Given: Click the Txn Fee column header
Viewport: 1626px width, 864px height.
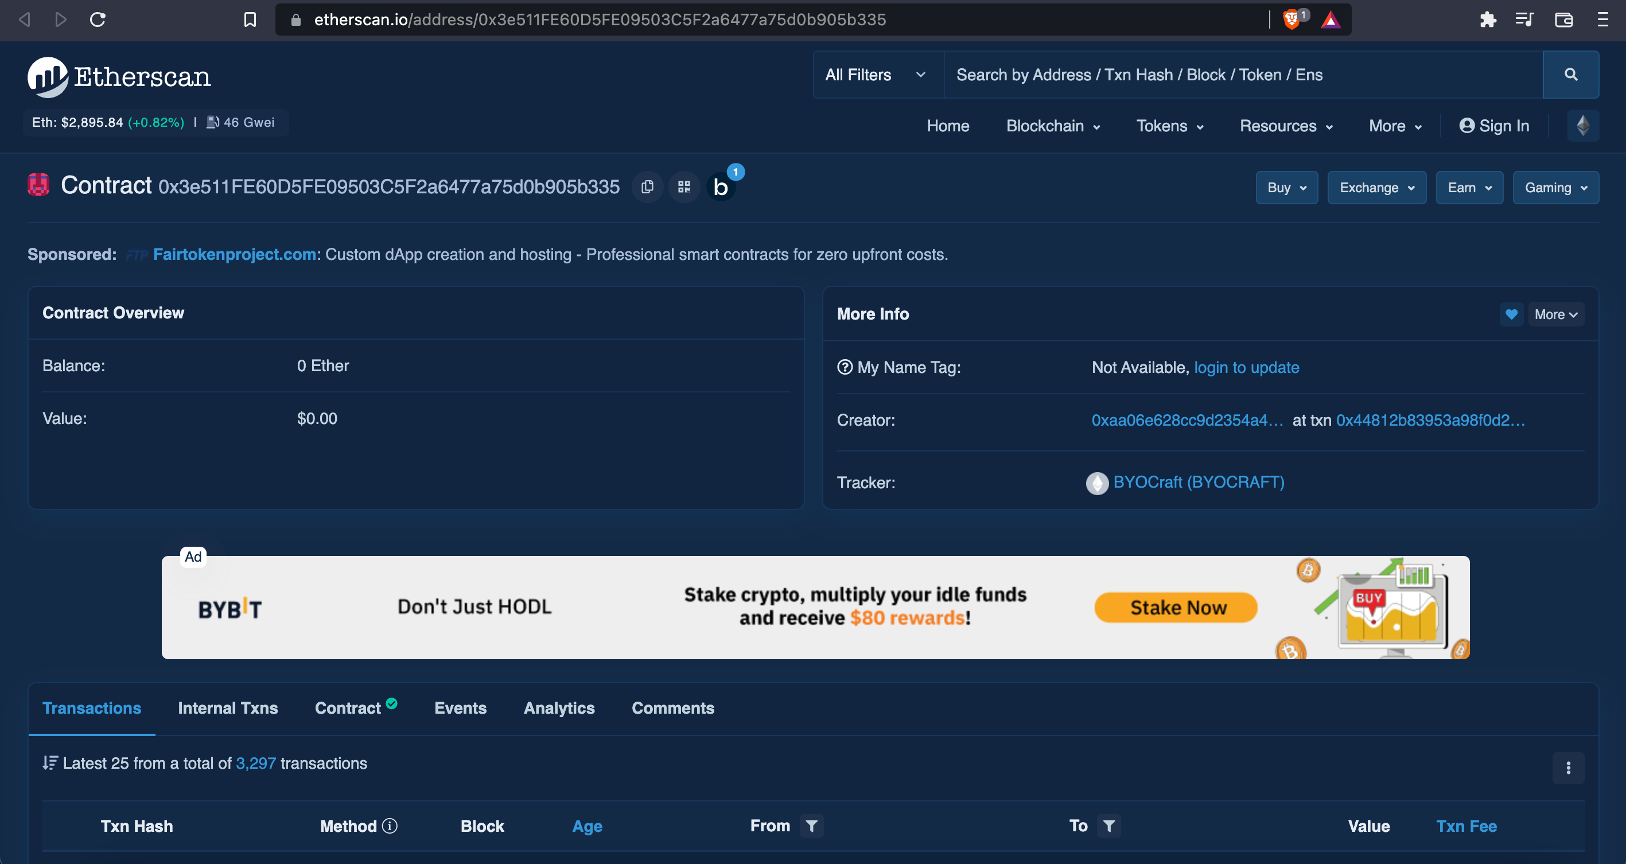Looking at the screenshot, I should click(1466, 826).
